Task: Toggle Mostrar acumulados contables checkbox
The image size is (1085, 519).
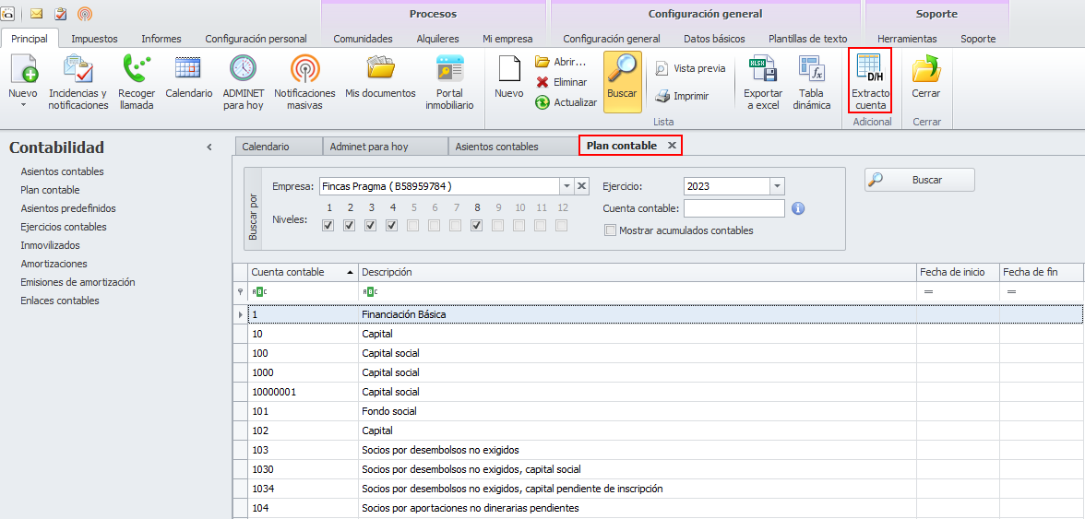Action: point(610,230)
